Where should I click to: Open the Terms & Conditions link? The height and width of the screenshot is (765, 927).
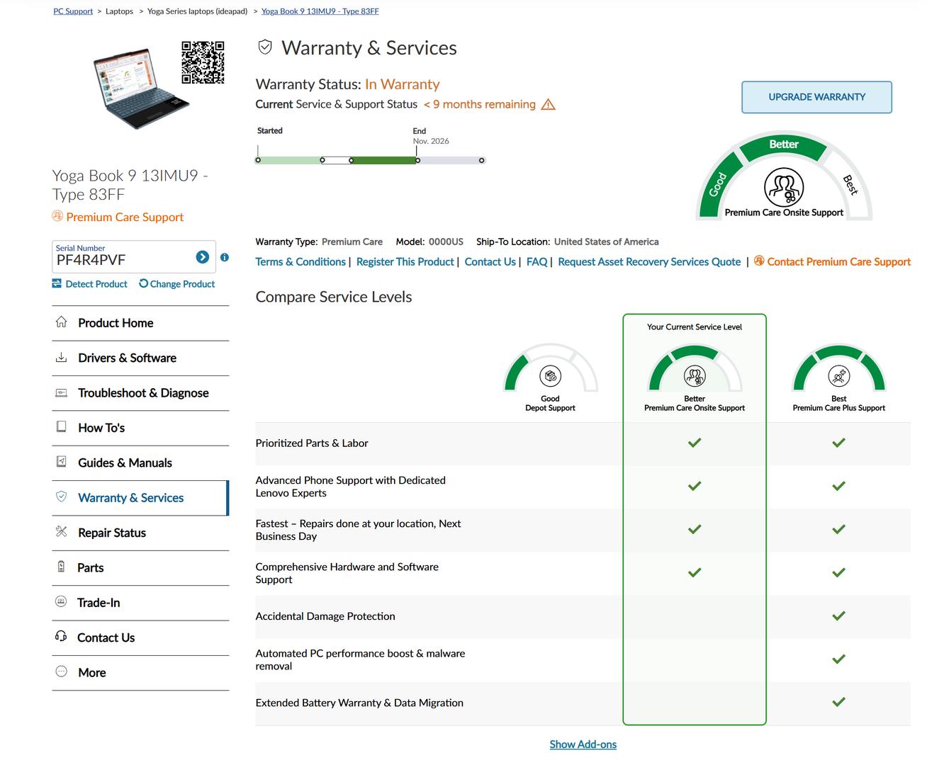(x=300, y=262)
